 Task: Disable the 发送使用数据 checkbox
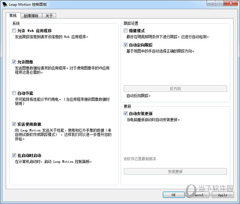[x=14, y=124]
